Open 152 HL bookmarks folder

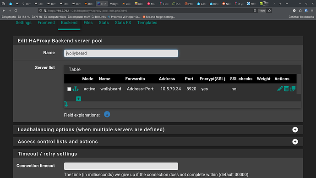tap(24, 17)
